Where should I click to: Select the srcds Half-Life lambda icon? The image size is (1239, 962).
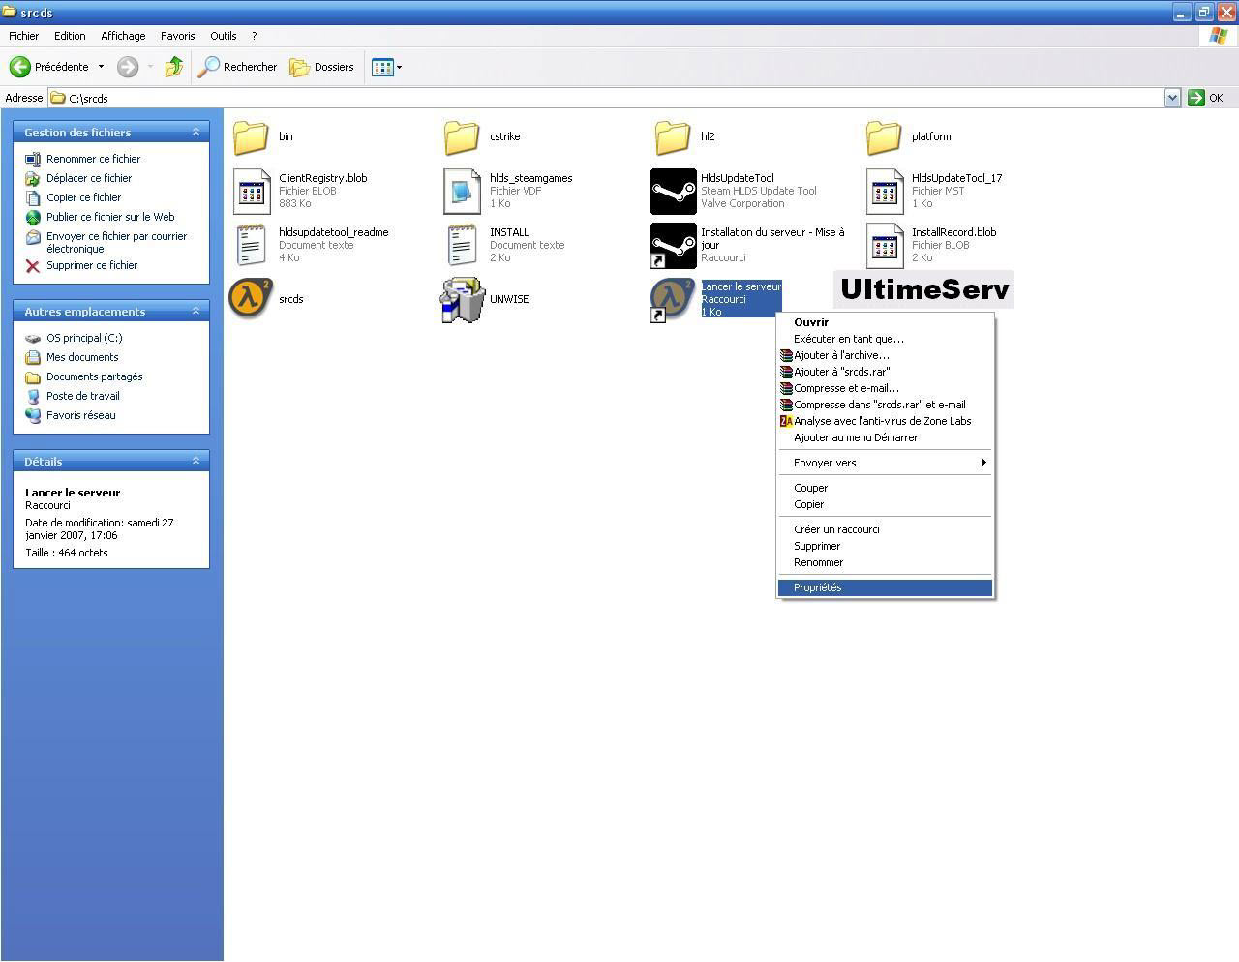click(251, 298)
